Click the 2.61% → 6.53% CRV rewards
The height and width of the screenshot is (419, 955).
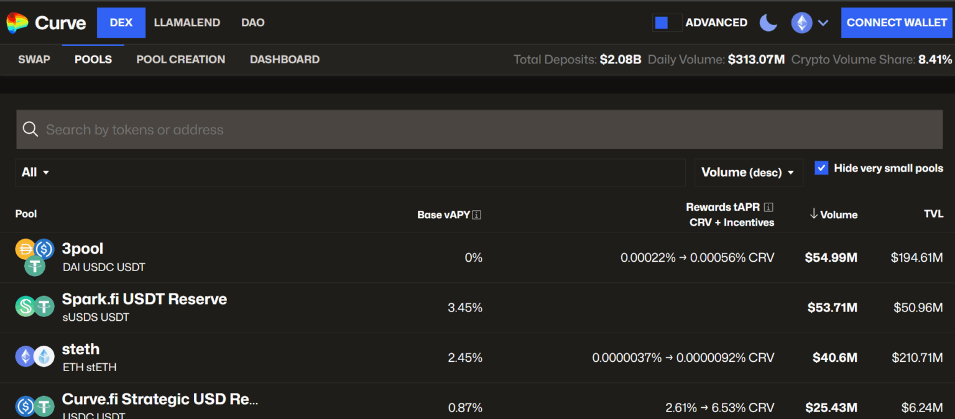click(720, 408)
